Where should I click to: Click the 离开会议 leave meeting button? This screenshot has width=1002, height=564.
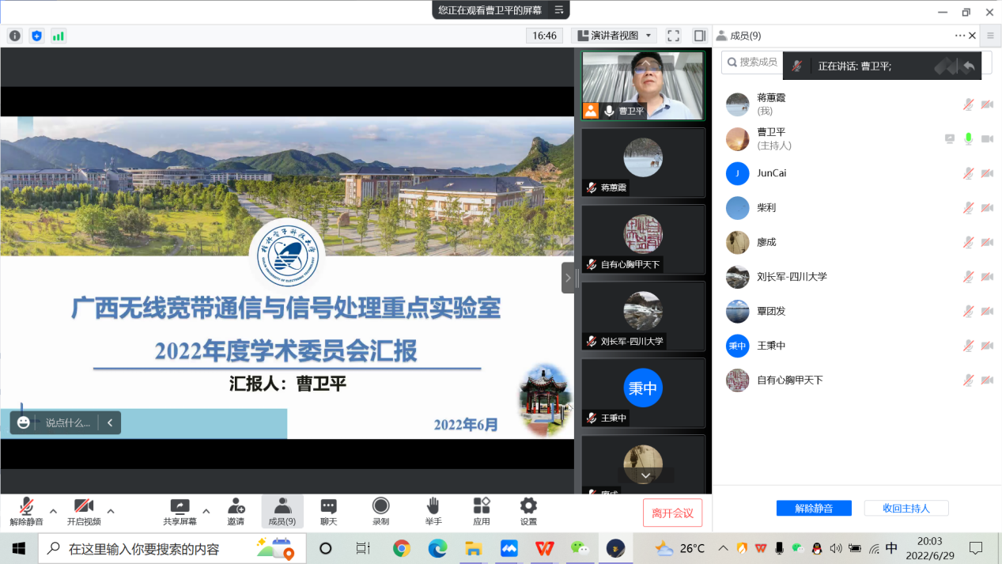click(x=672, y=513)
